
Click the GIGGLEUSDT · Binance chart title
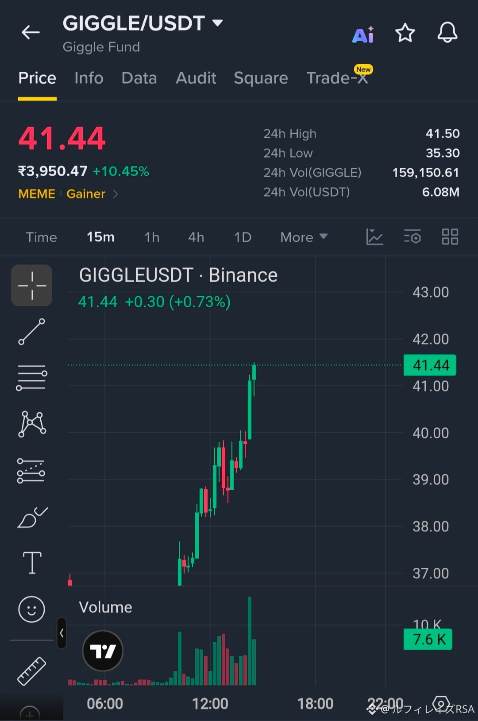(x=178, y=275)
